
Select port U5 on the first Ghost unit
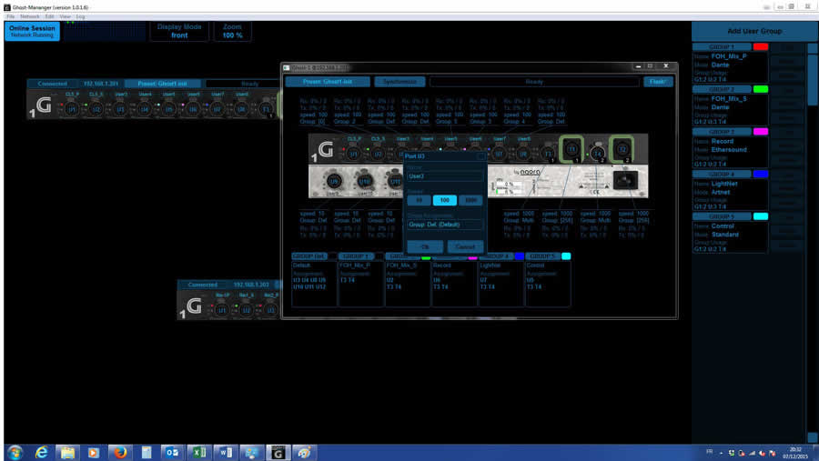[x=168, y=109]
